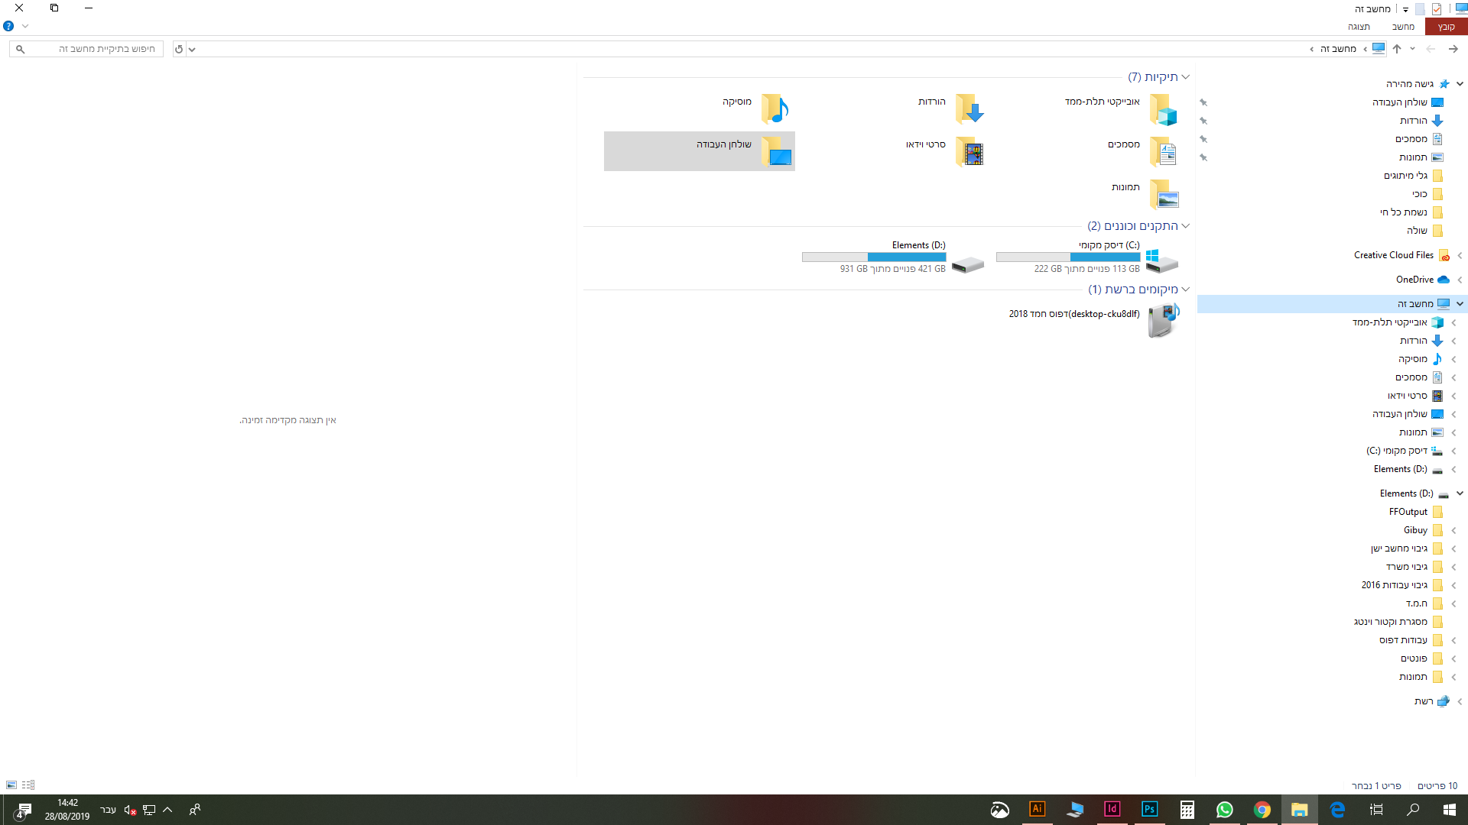1468x825 pixels.
Task: Click the Elements (D:) drive usage bar
Action: 873,257
